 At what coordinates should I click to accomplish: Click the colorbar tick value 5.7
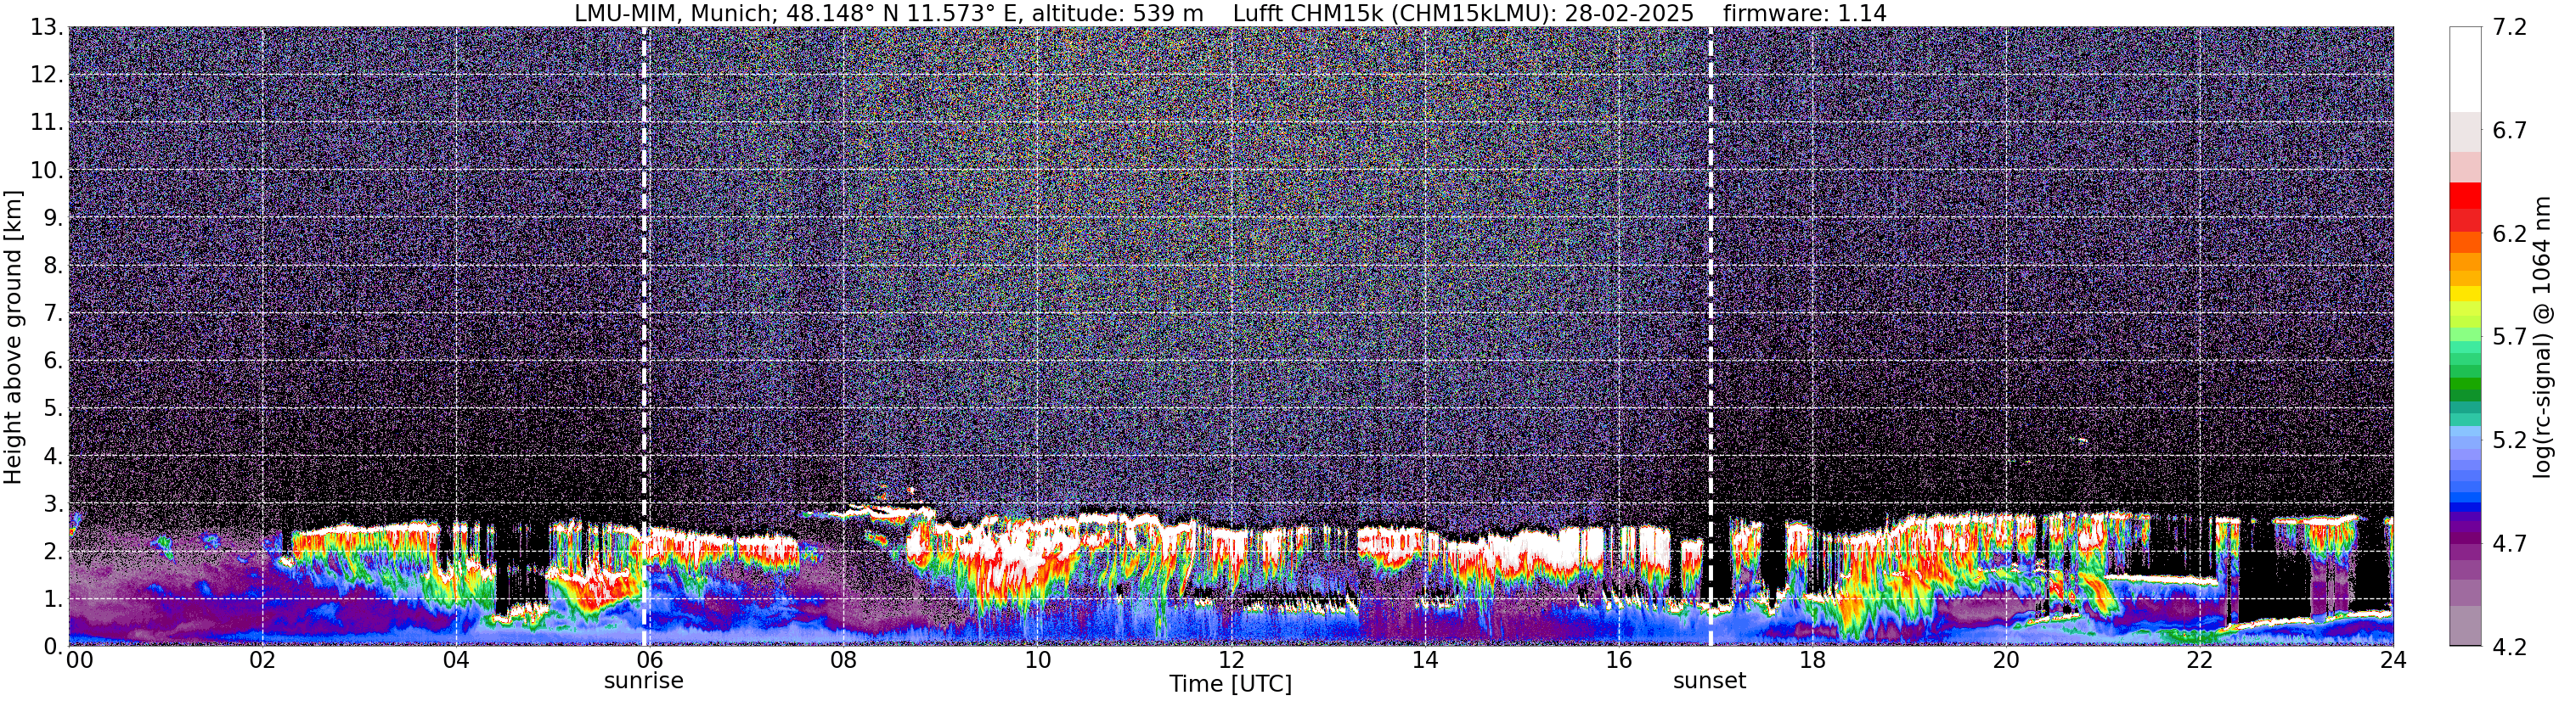(x=2511, y=338)
